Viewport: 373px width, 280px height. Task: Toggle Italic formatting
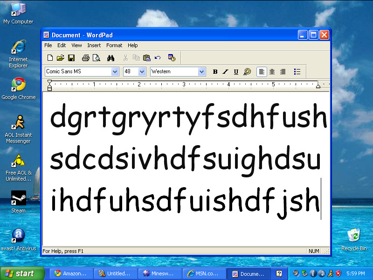(x=225, y=72)
